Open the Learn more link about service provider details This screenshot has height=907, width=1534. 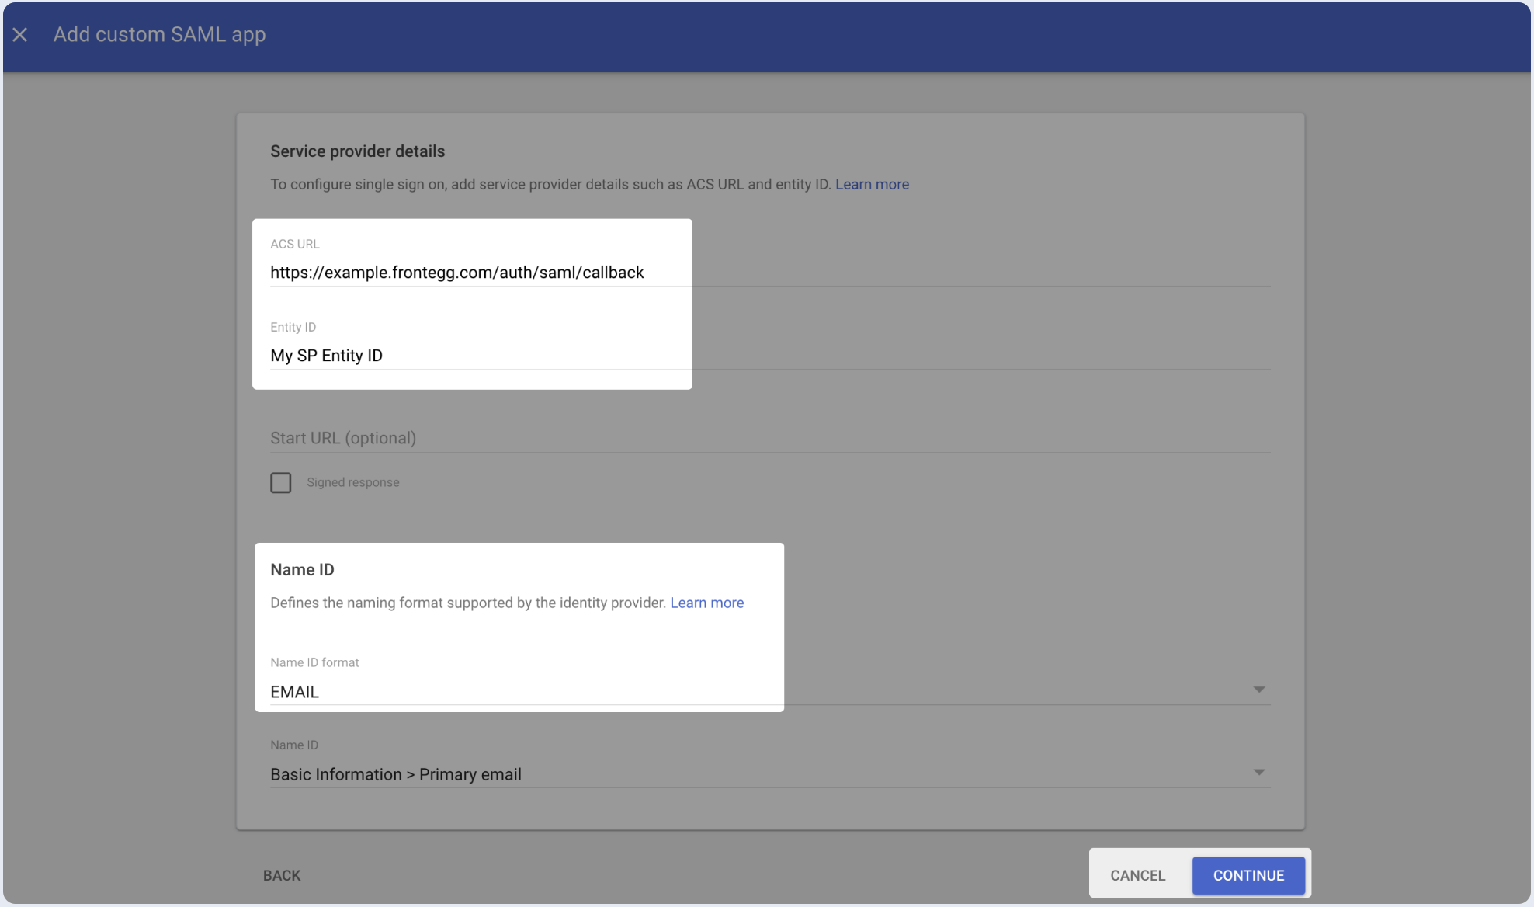[871, 184]
